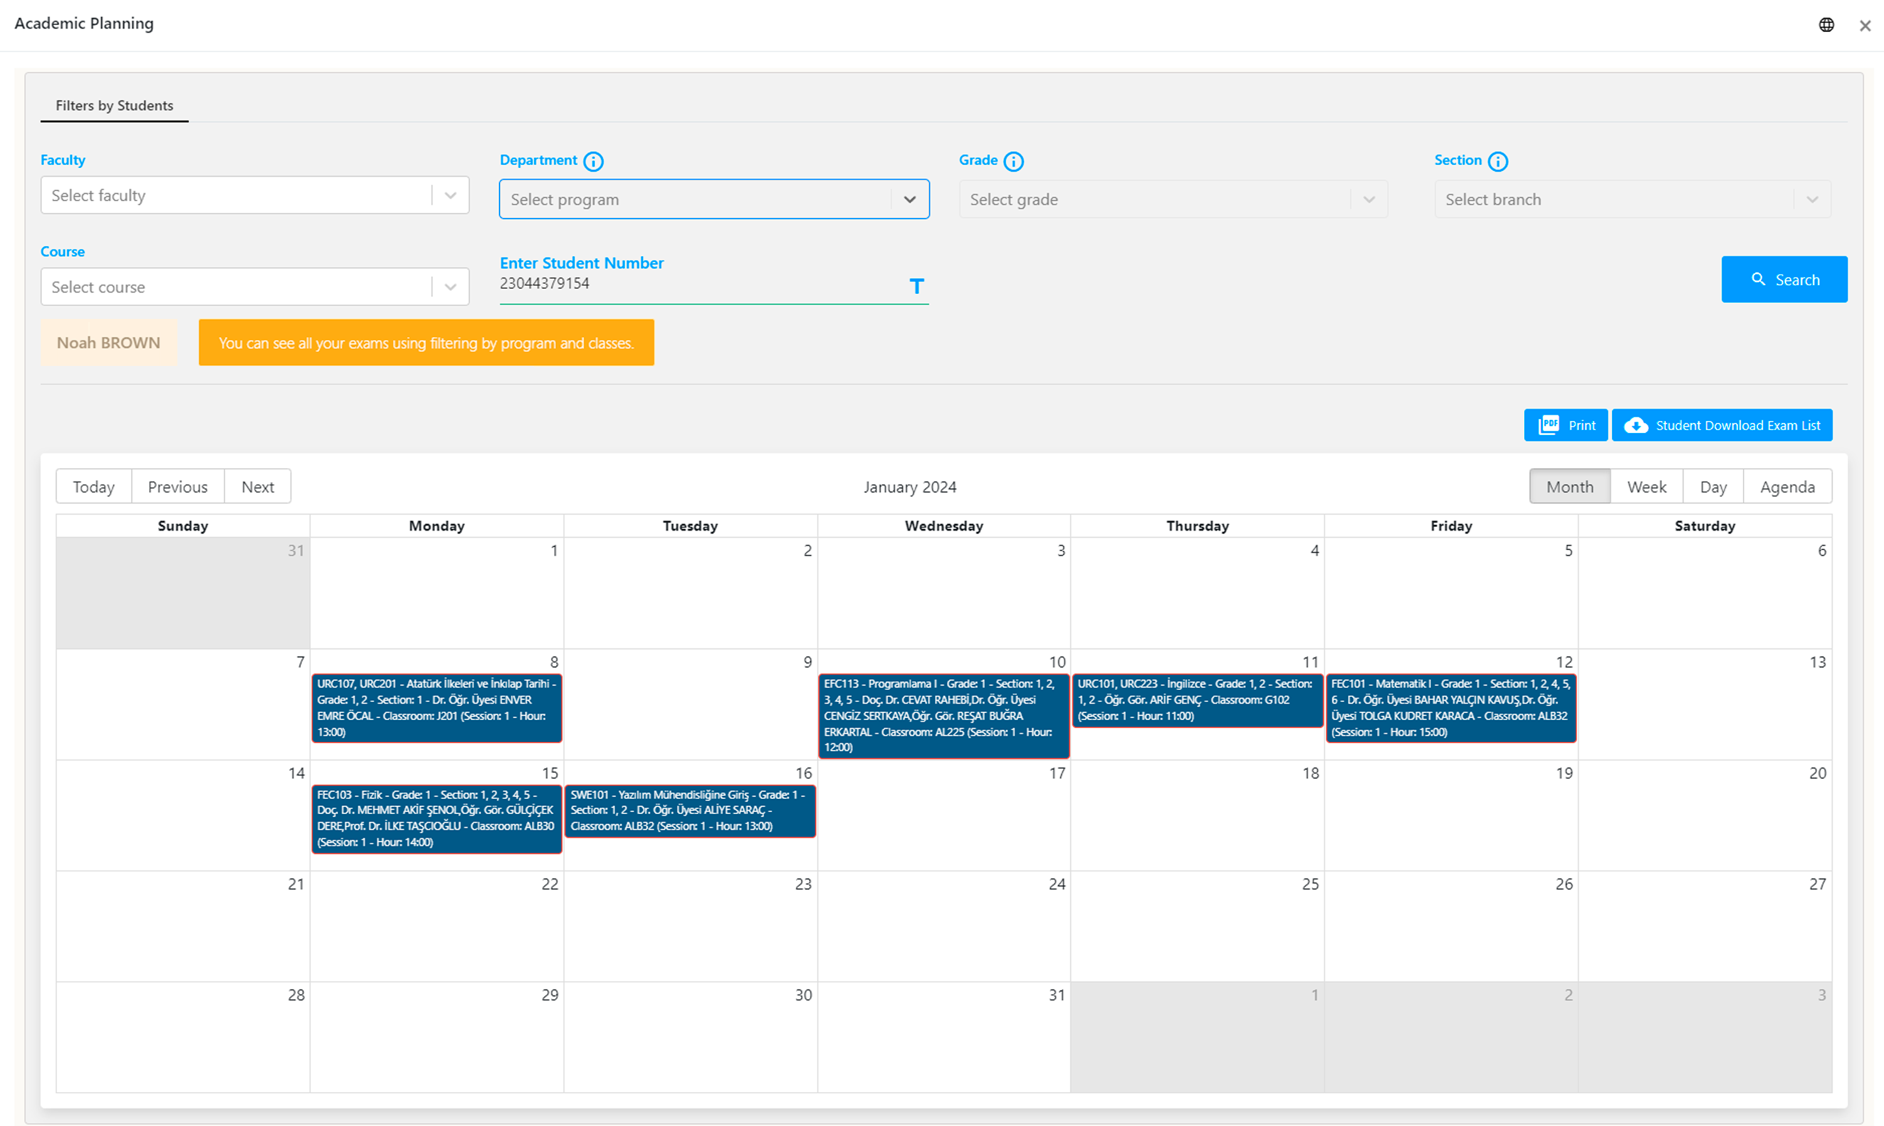Switch calendar to Agenda view
This screenshot has width=1884, height=1126.
(1786, 486)
